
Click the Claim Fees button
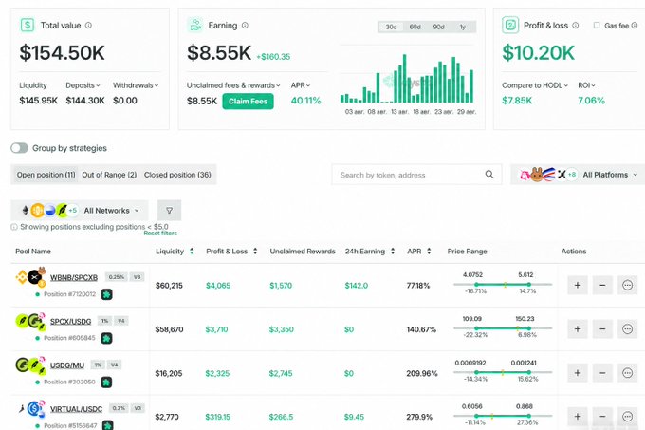[249, 102]
